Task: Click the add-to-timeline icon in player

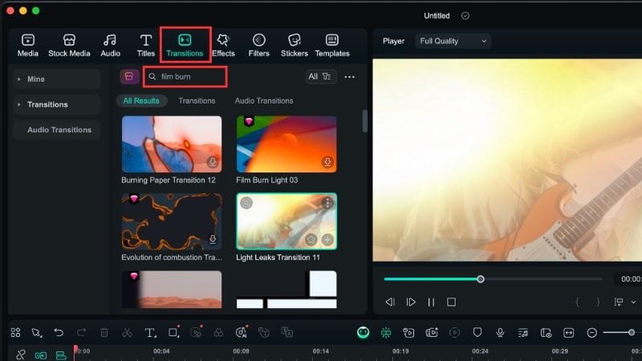Action: [x=619, y=302]
